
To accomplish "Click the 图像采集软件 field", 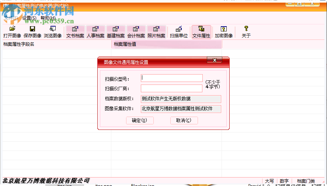I will pos(181,109).
